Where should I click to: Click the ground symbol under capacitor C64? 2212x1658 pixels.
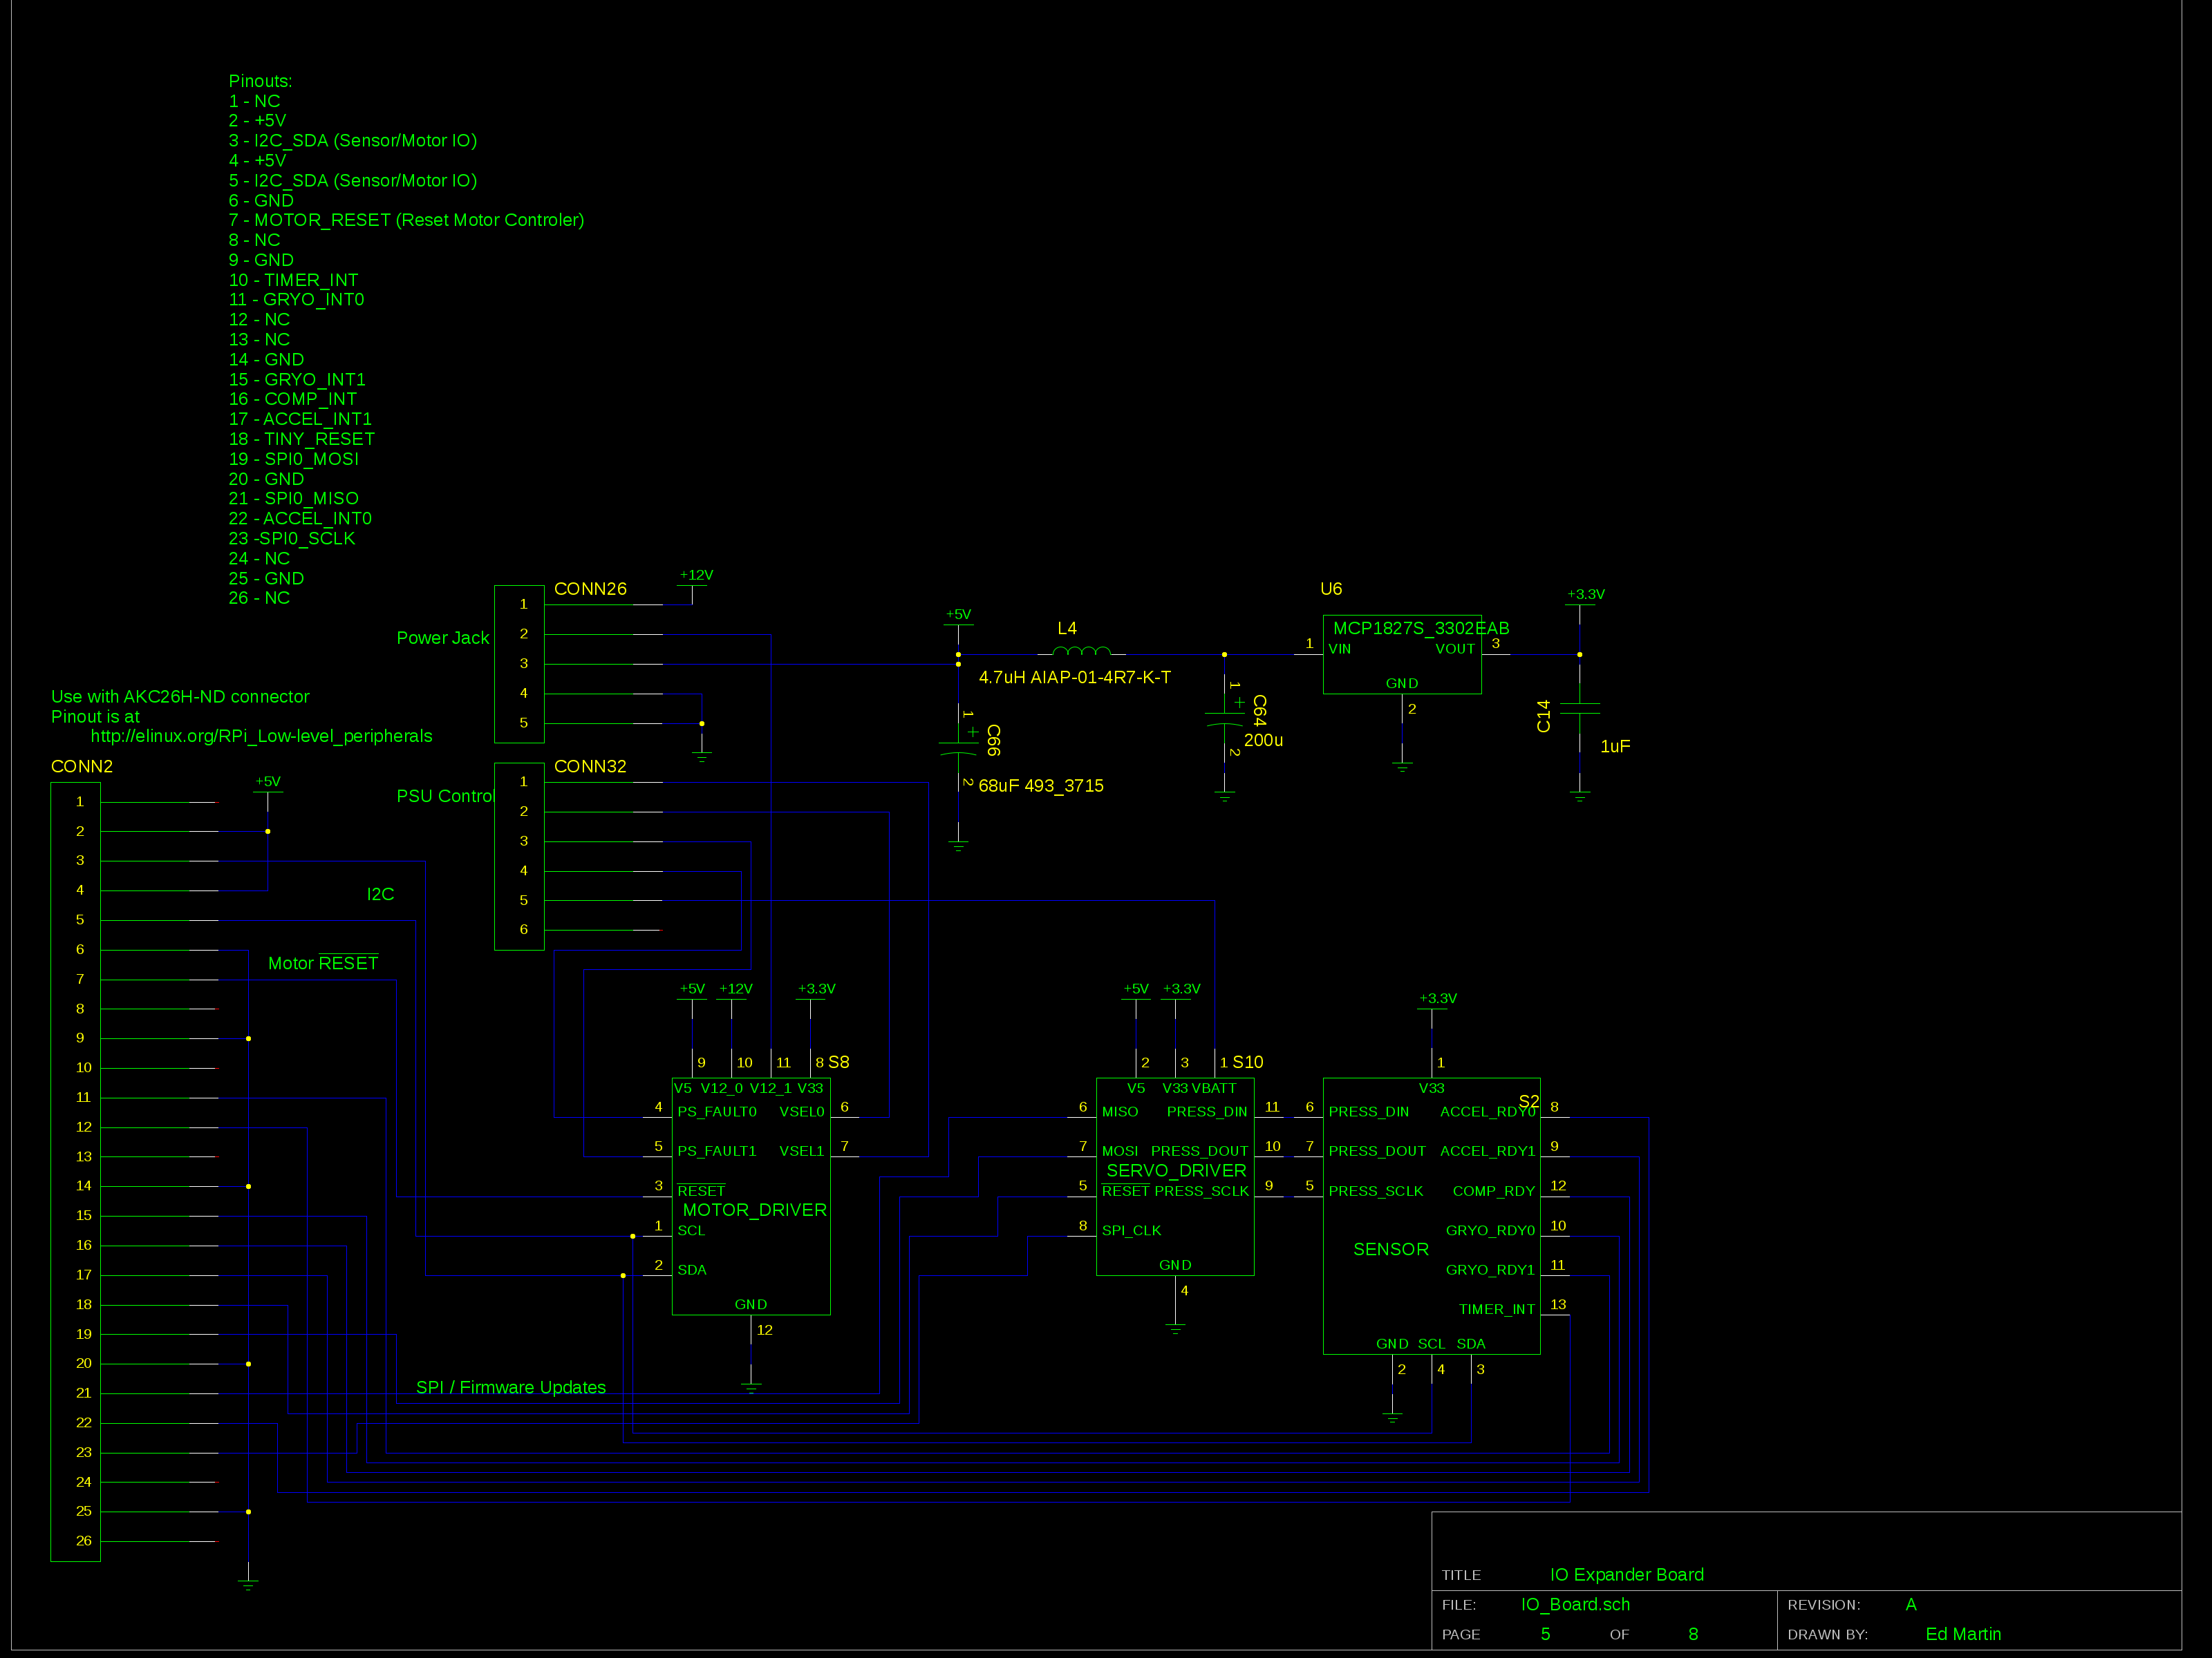[x=1224, y=797]
